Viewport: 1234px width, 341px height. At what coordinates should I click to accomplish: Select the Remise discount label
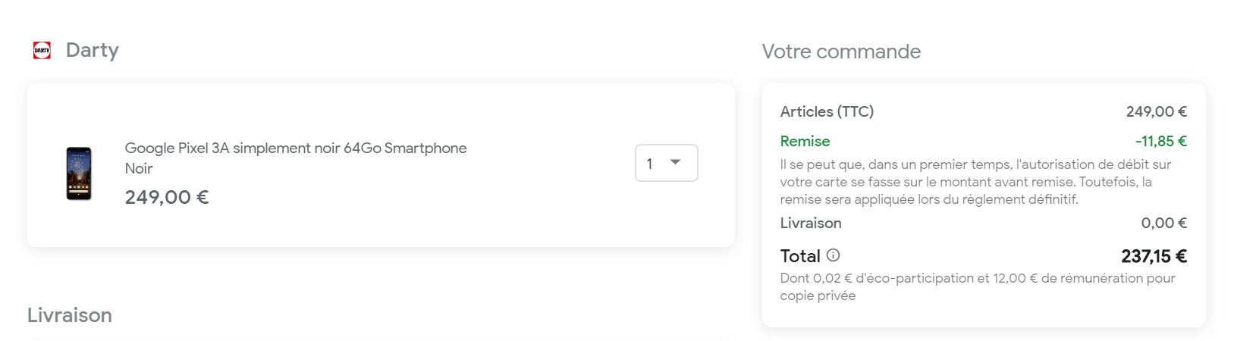click(x=805, y=141)
